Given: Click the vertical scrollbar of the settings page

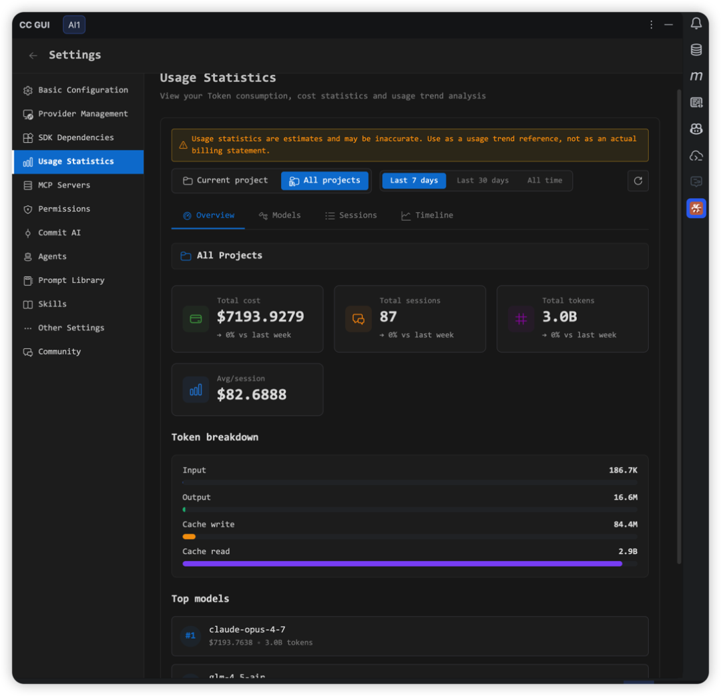Looking at the screenshot, I should click(679, 326).
